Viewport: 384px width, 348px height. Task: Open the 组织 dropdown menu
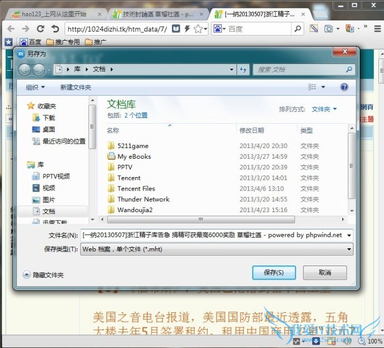coord(35,87)
